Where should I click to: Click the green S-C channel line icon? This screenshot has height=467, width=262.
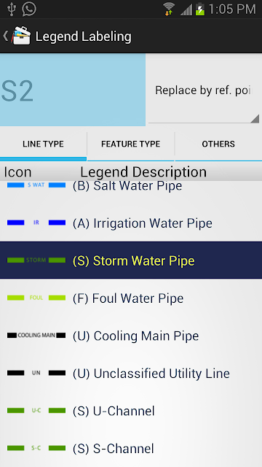tap(36, 448)
